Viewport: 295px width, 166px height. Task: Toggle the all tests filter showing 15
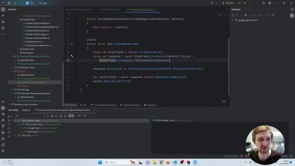71,116
